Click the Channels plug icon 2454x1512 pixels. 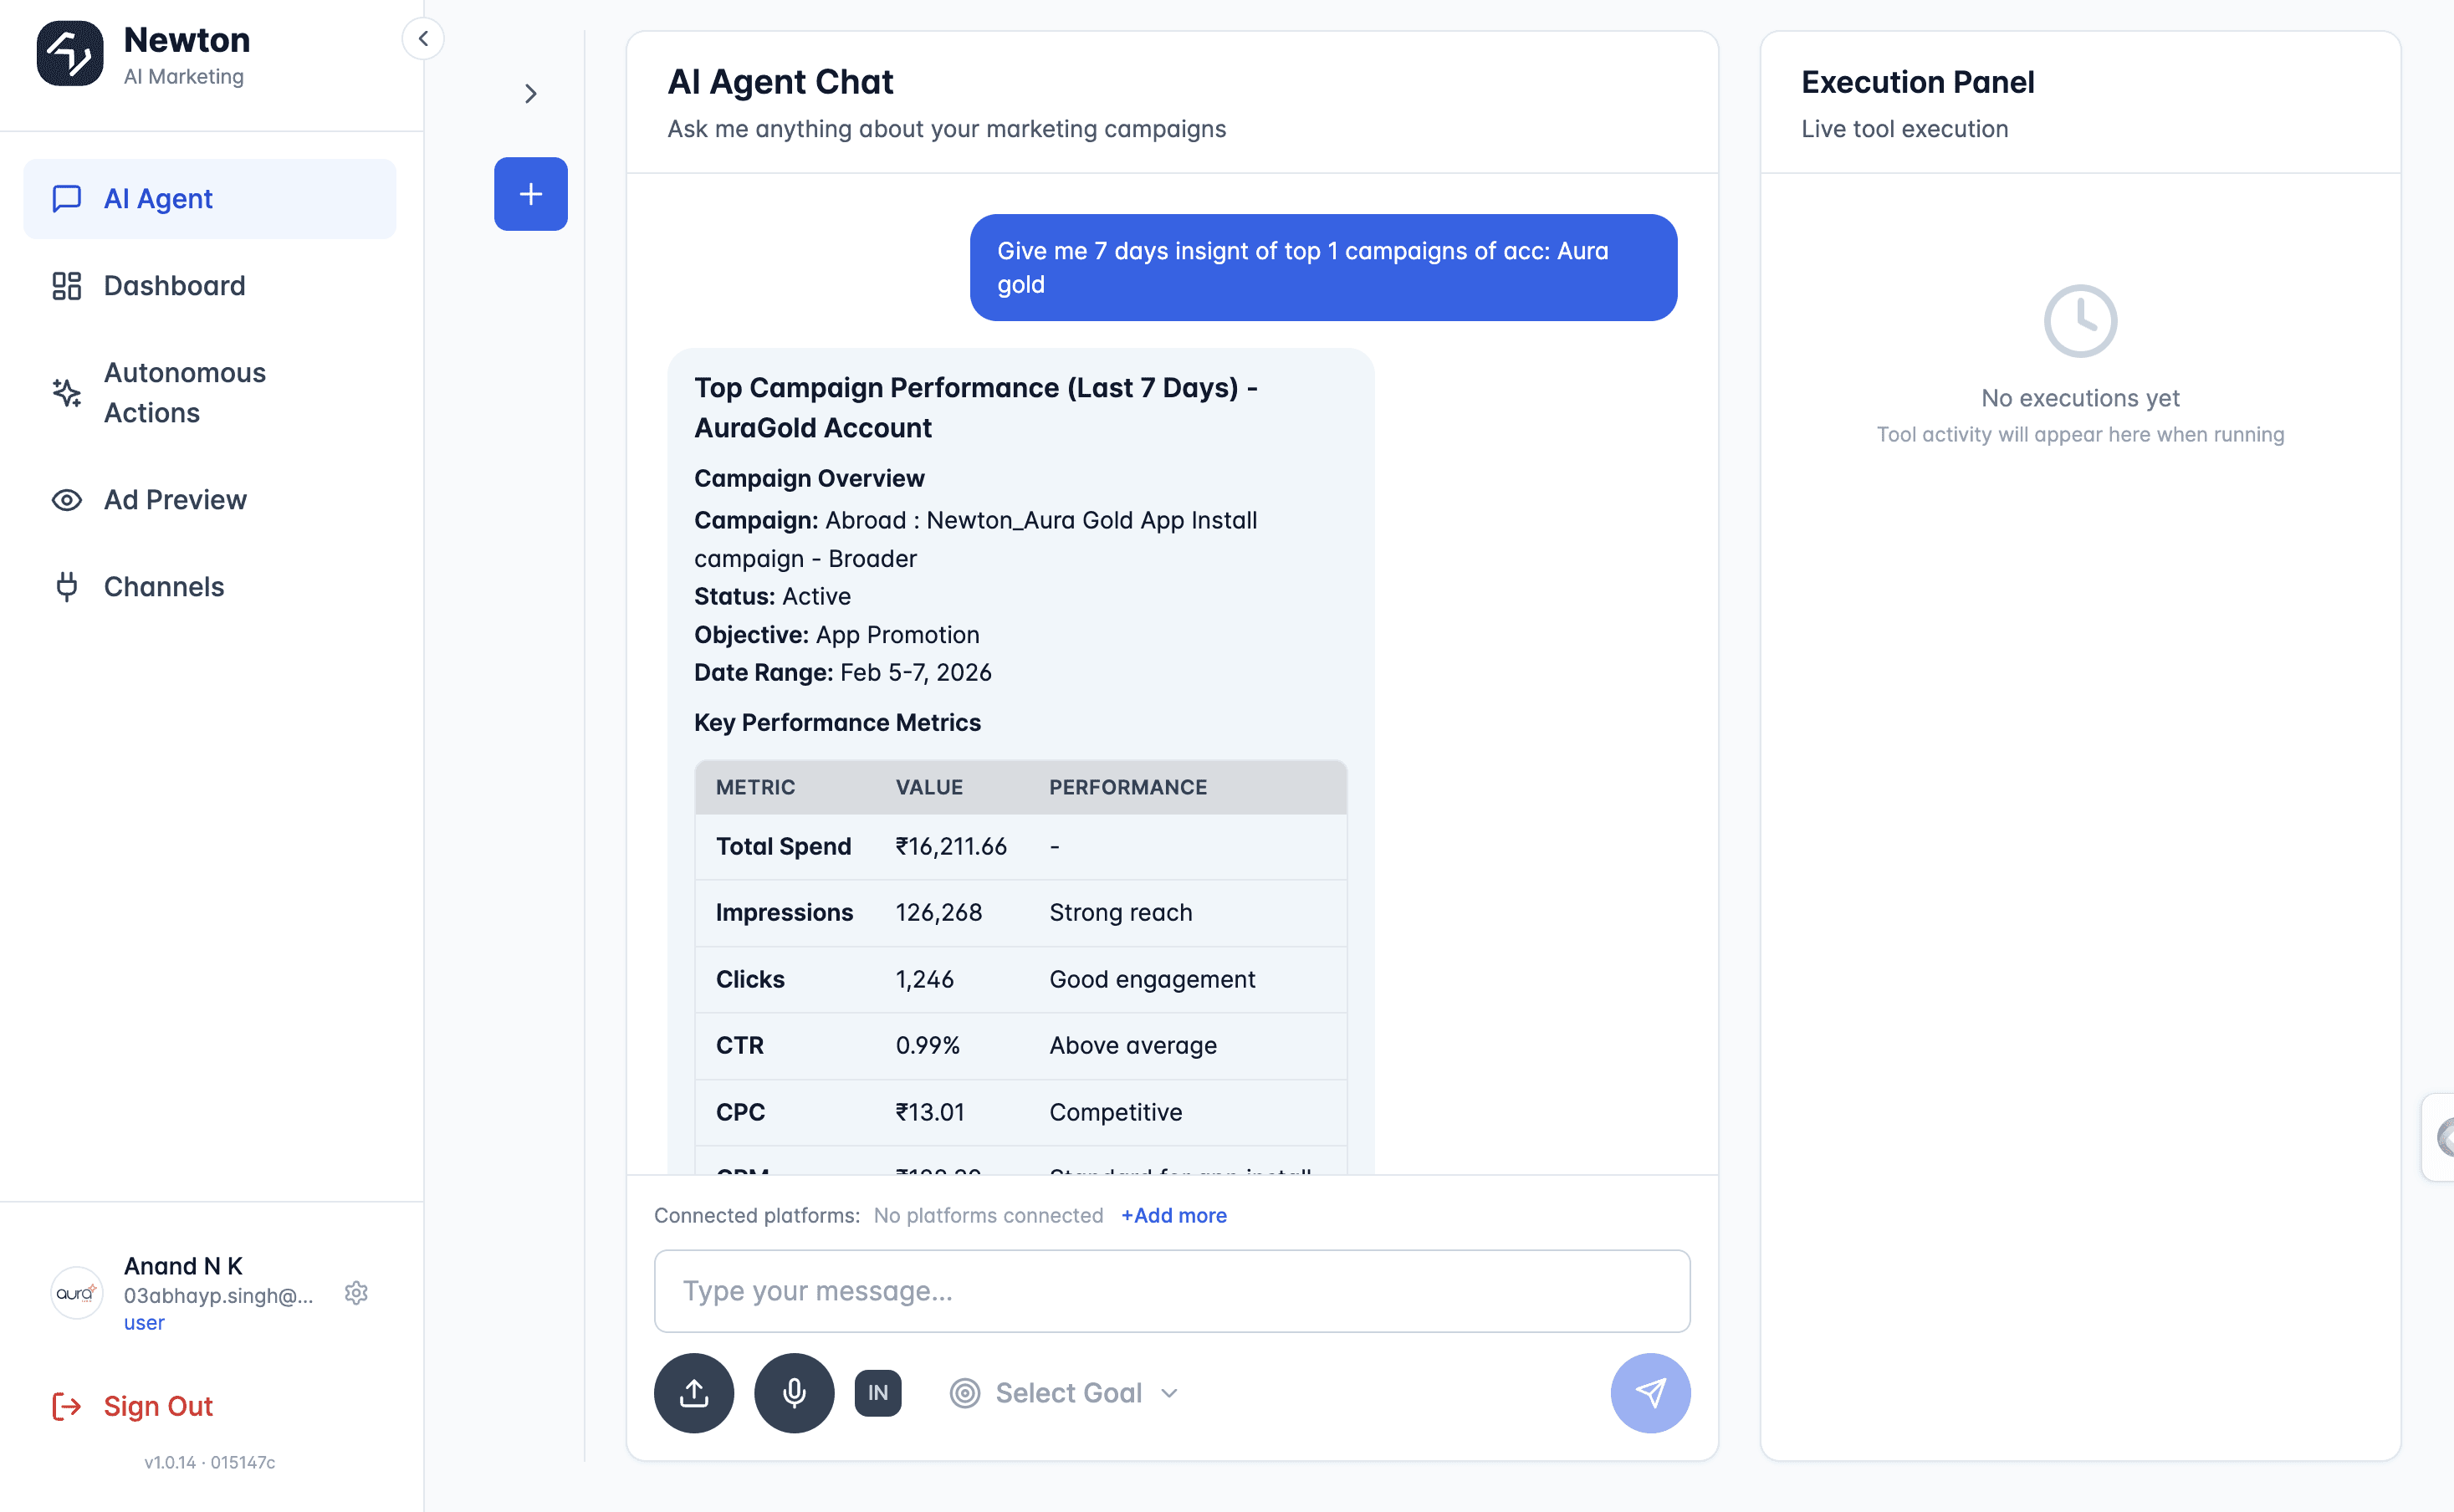66,586
